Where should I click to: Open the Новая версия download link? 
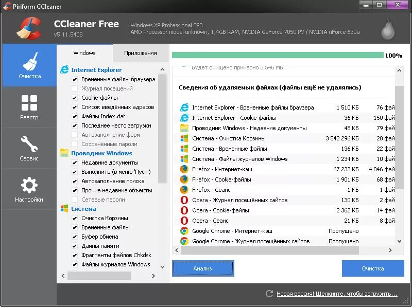(x=337, y=294)
